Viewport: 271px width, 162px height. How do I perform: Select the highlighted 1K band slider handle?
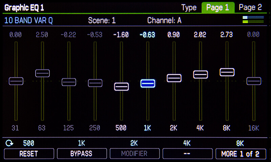tap(148, 83)
